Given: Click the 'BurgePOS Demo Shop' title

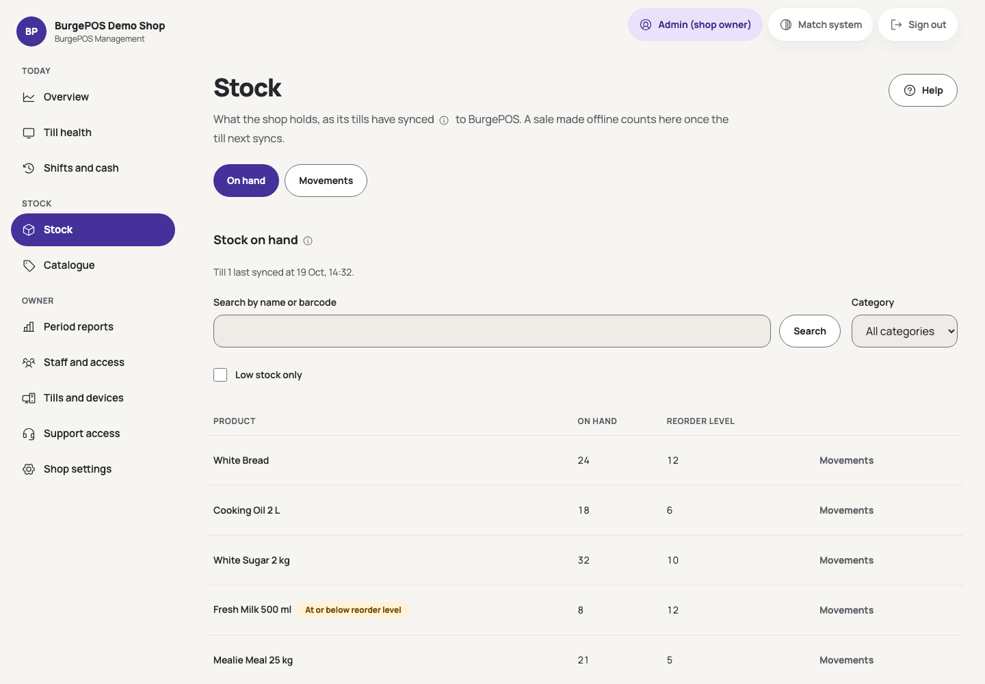Looking at the screenshot, I should pyautogui.click(x=110, y=26).
